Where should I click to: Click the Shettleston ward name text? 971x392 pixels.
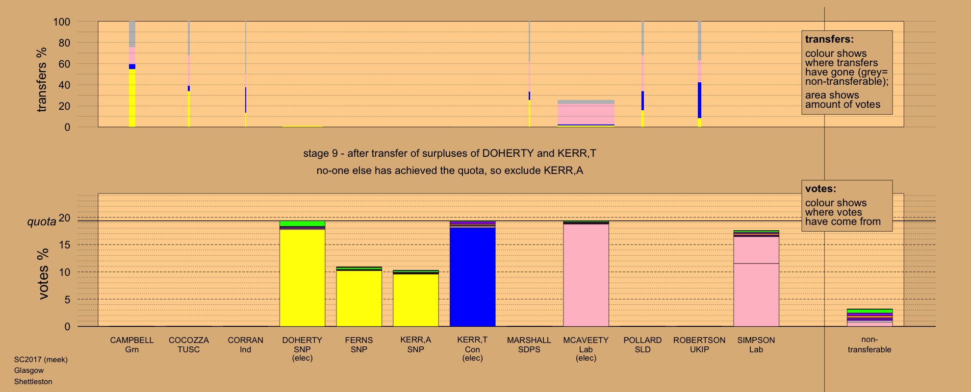[x=33, y=382]
